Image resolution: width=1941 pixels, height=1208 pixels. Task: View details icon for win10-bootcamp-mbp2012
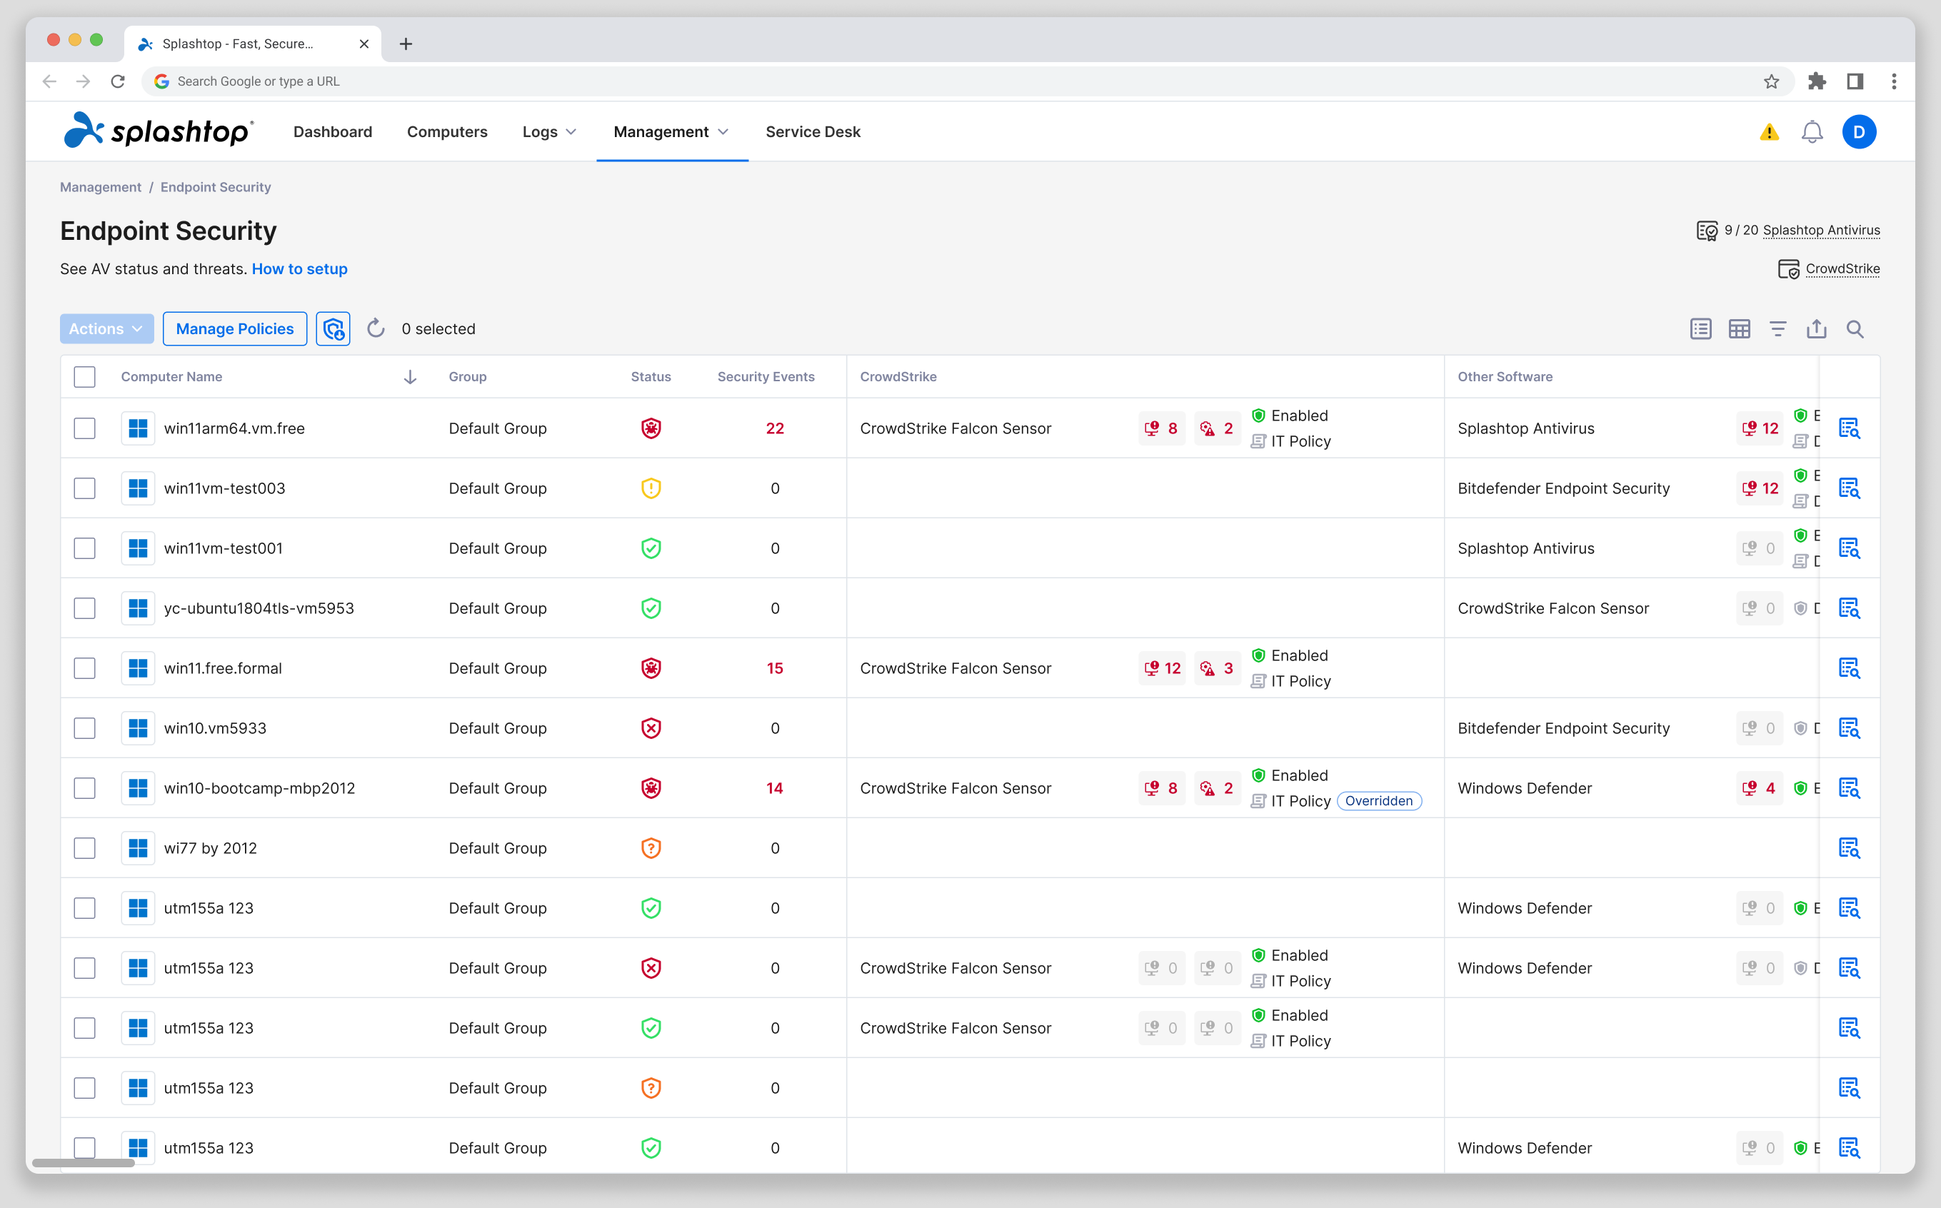coord(1849,787)
